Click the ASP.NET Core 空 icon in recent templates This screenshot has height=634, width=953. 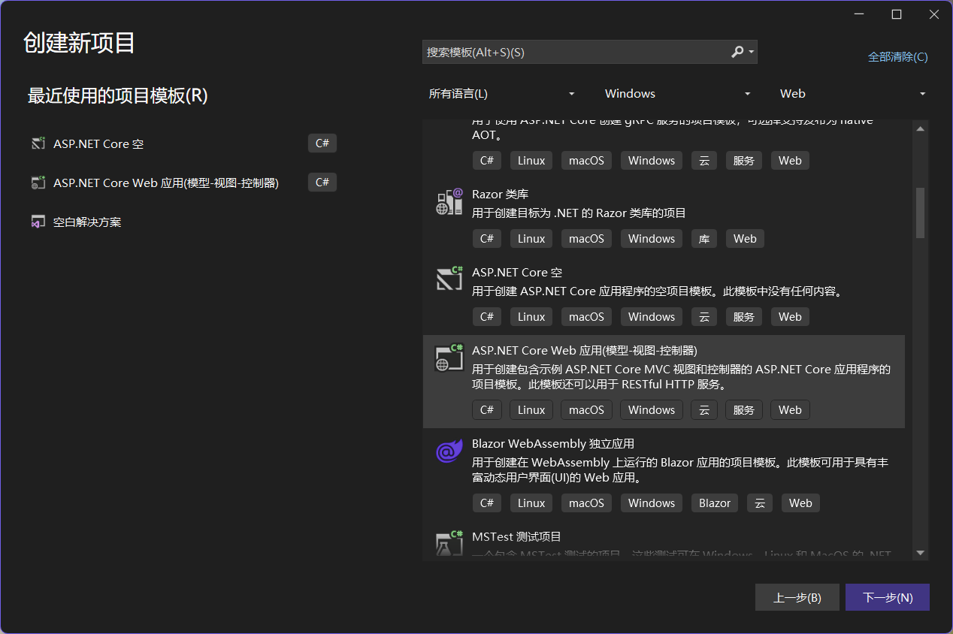coord(38,143)
